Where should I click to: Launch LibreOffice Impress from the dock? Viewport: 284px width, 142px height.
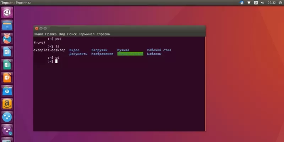click(7, 78)
